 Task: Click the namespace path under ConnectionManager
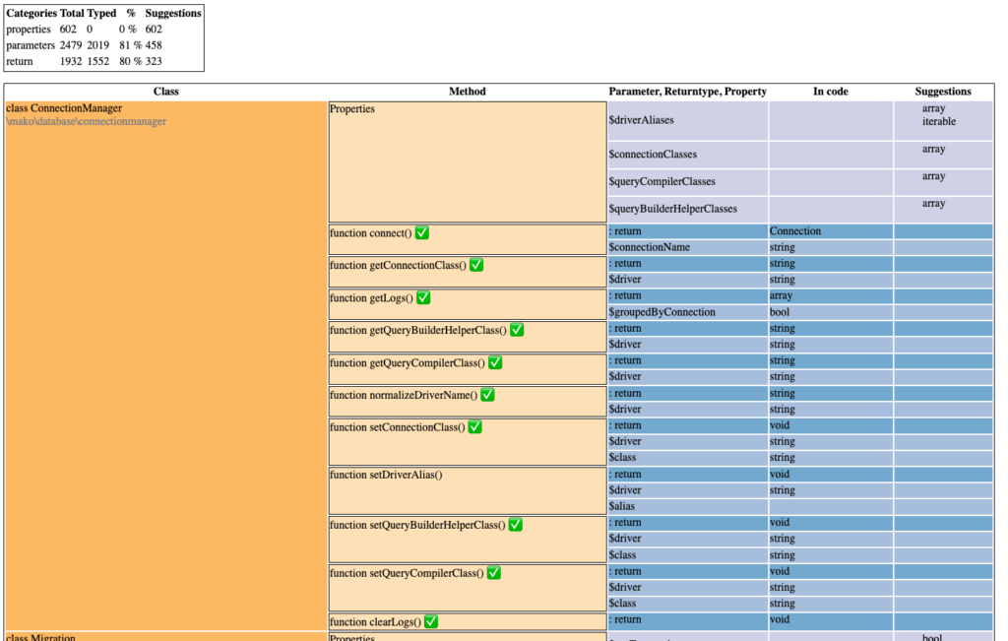86,122
